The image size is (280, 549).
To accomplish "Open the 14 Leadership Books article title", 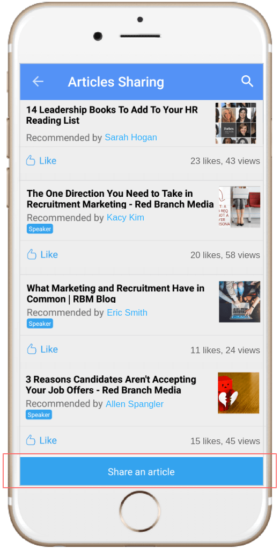I will (x=112, y=115).
